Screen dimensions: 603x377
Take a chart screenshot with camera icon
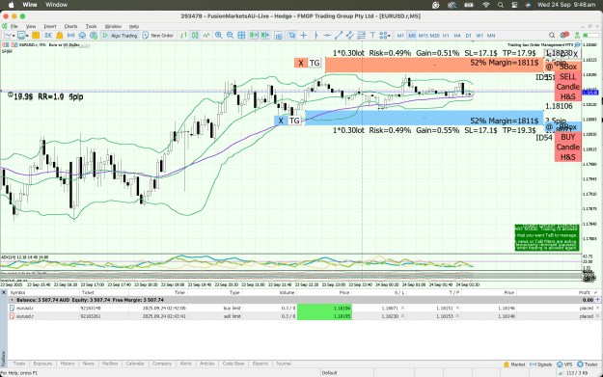click(279, 36)
